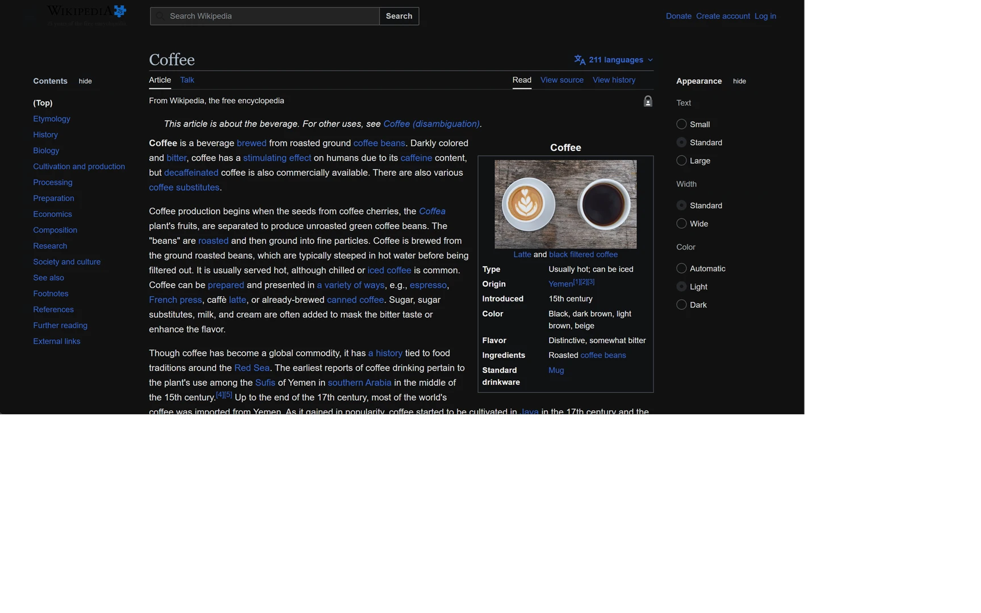Click the search magnifier icon
The width and height of the screenshot is (981, 613).
tap(161, 16)
